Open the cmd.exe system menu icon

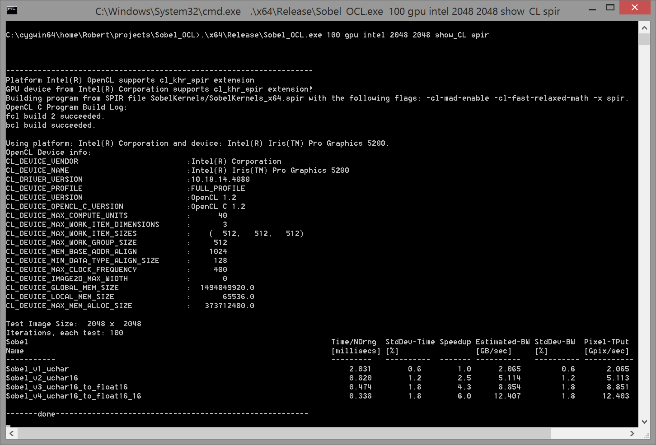(x=12, y=10)
